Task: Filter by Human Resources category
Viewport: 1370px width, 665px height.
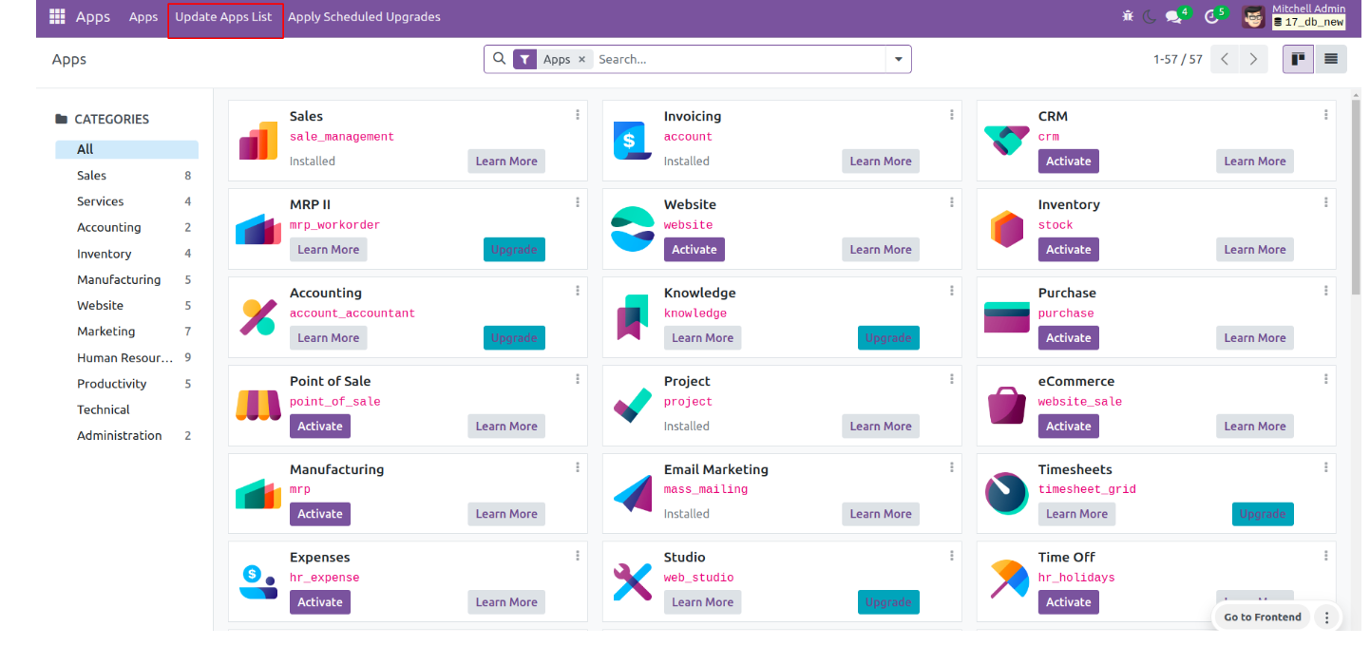Action: (x=126, y=358)
